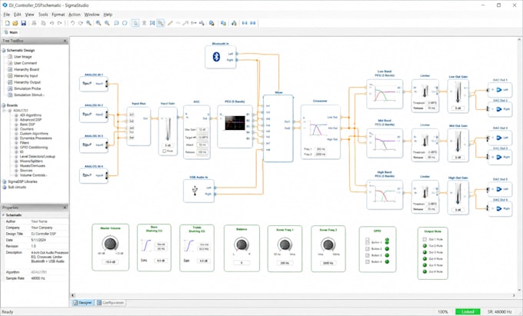Click the New file toolbar icon
Screen dimensions: 523x316
[7, 23]
